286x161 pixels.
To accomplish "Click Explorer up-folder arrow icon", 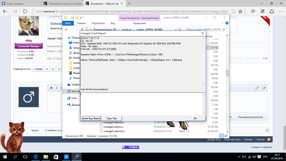I will click(x=82, y=29).
